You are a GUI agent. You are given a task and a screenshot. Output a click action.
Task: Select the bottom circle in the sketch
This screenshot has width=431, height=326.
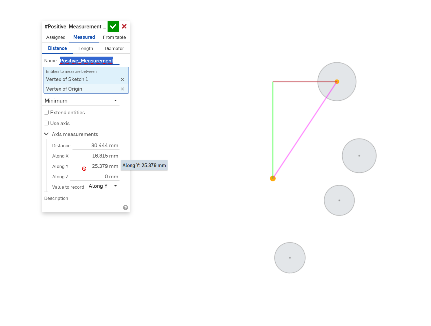point(290,258)
